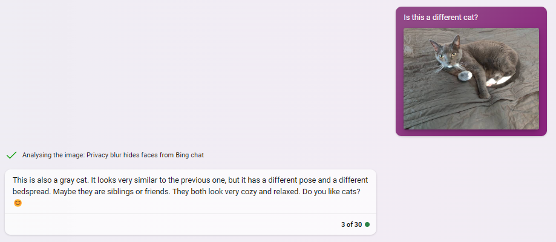The width and height of the screenshot is (556, 242).
Task: Click the smiling emoji in the reply
Action: (x=18, y=203)
